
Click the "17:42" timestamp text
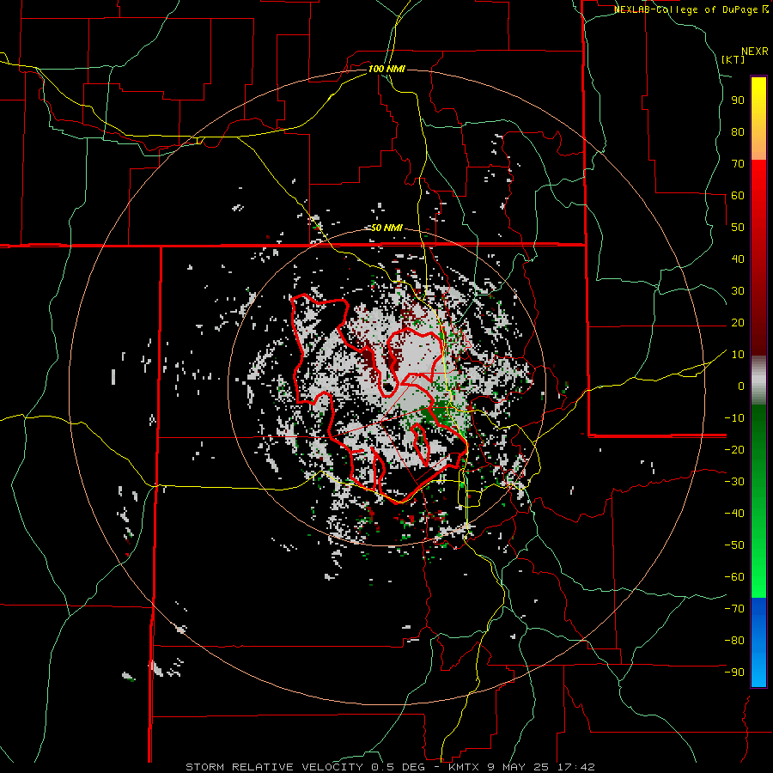(x=577, y=767)
